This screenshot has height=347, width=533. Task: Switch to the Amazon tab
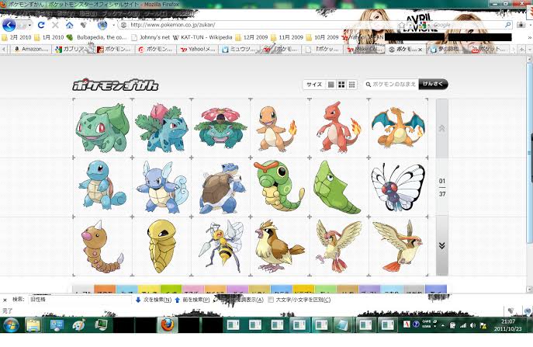31,50
